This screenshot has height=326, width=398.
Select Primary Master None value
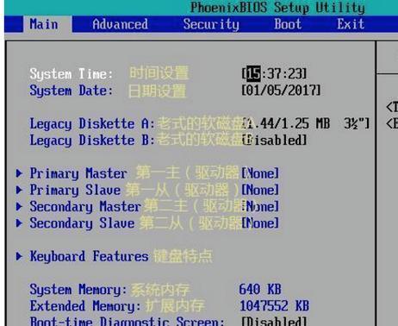(260, 173)
